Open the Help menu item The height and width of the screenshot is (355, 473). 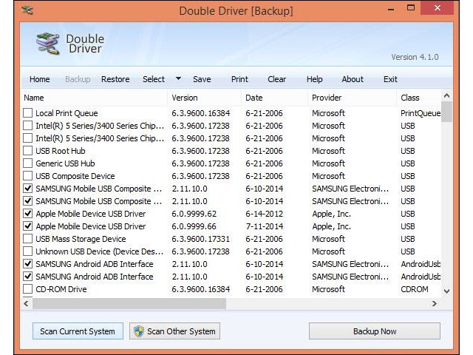pyautogui.click(x=314, y=79)
